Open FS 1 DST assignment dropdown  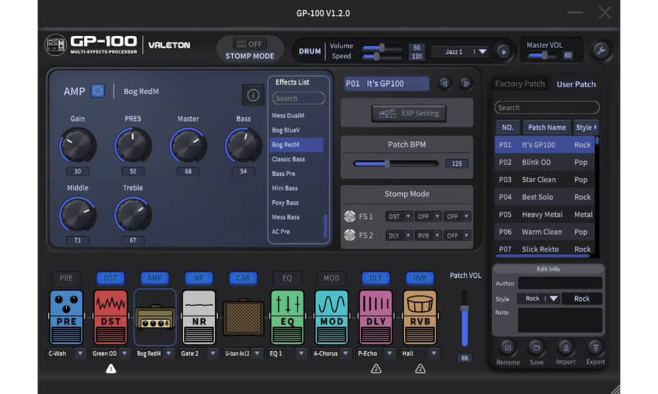point(398,216)
